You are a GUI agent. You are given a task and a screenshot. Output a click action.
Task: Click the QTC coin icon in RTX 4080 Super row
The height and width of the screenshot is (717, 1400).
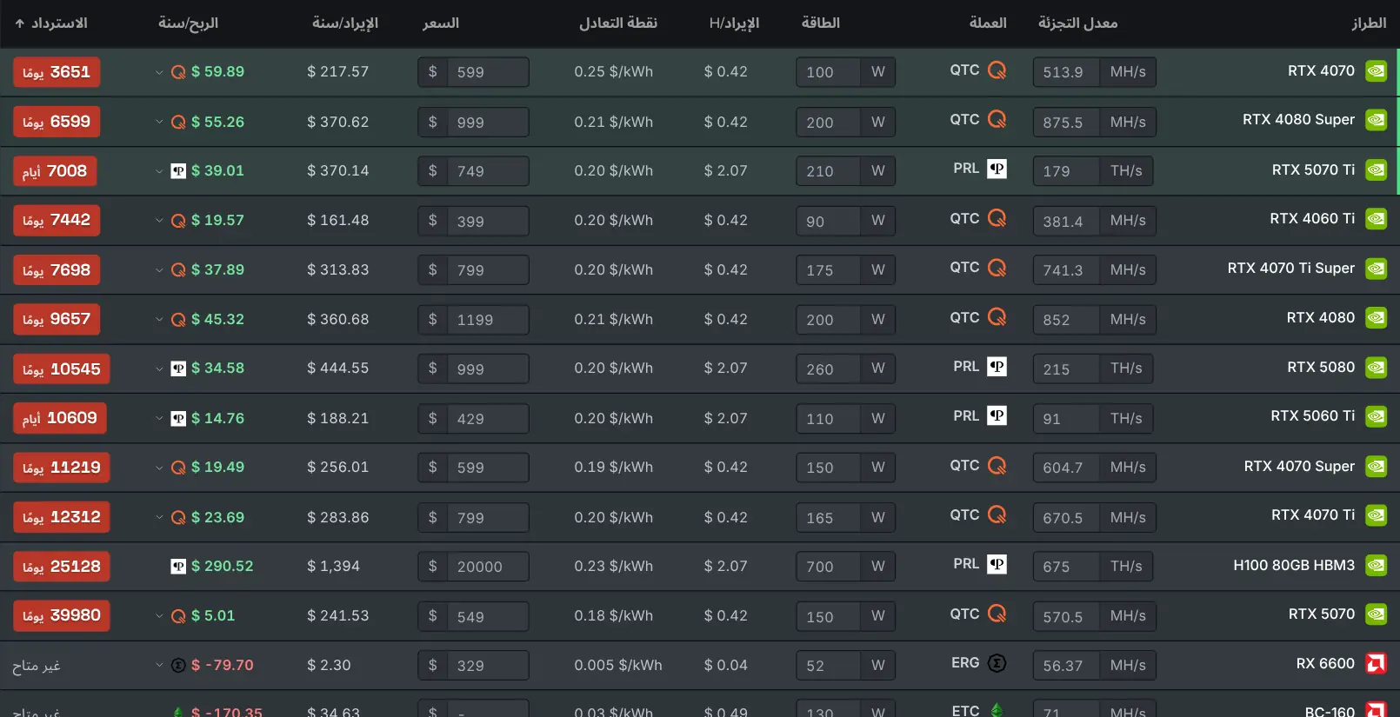(997, 119)
